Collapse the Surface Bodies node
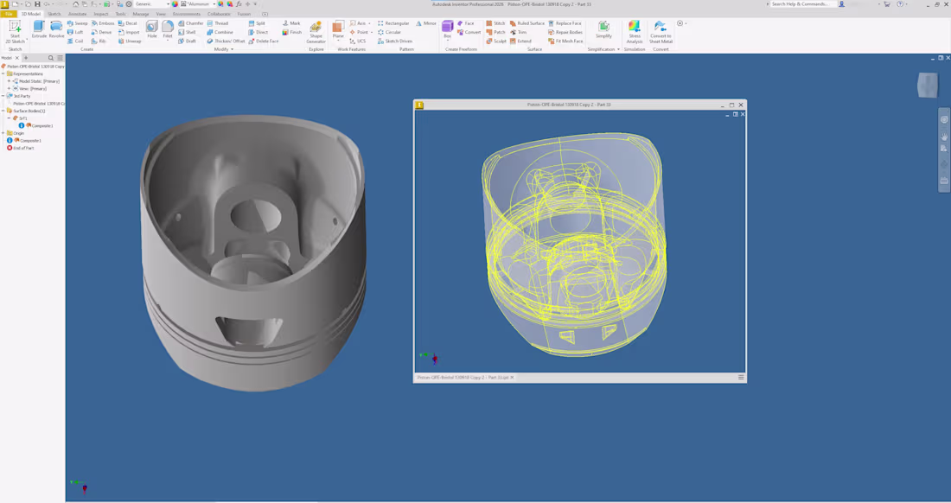Image resolution: width=951 pixels, height=503 pixels. pos(5,111)
